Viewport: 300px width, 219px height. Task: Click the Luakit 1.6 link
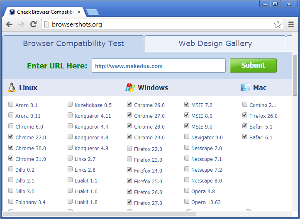click(86, 192)
